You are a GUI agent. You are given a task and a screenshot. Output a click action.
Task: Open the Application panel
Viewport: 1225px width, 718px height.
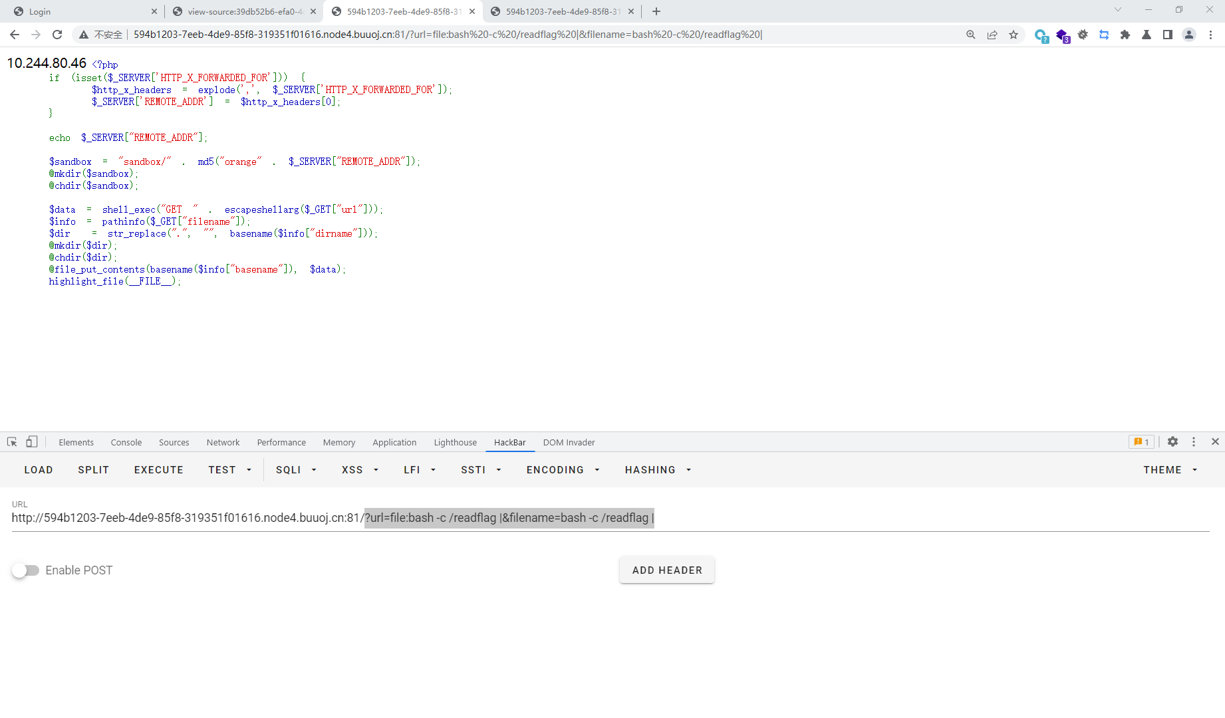[394, 442]
